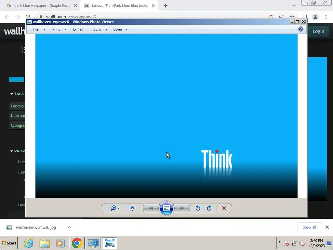Go to the previous photo
This screenshot has height=250, width=333.
151,208
